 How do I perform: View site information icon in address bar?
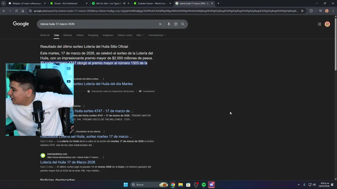(30, 11)
